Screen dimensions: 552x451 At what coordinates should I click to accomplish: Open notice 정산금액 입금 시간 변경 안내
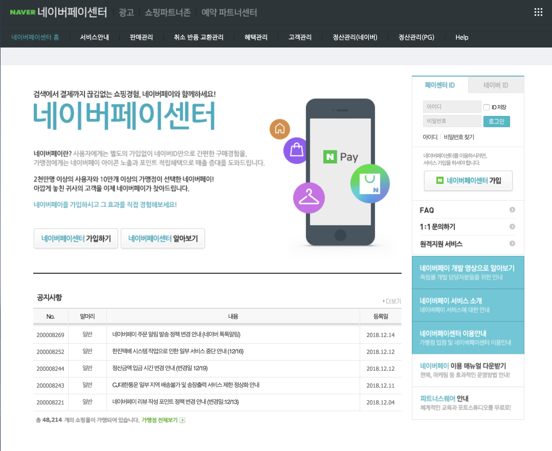point(160,368)
